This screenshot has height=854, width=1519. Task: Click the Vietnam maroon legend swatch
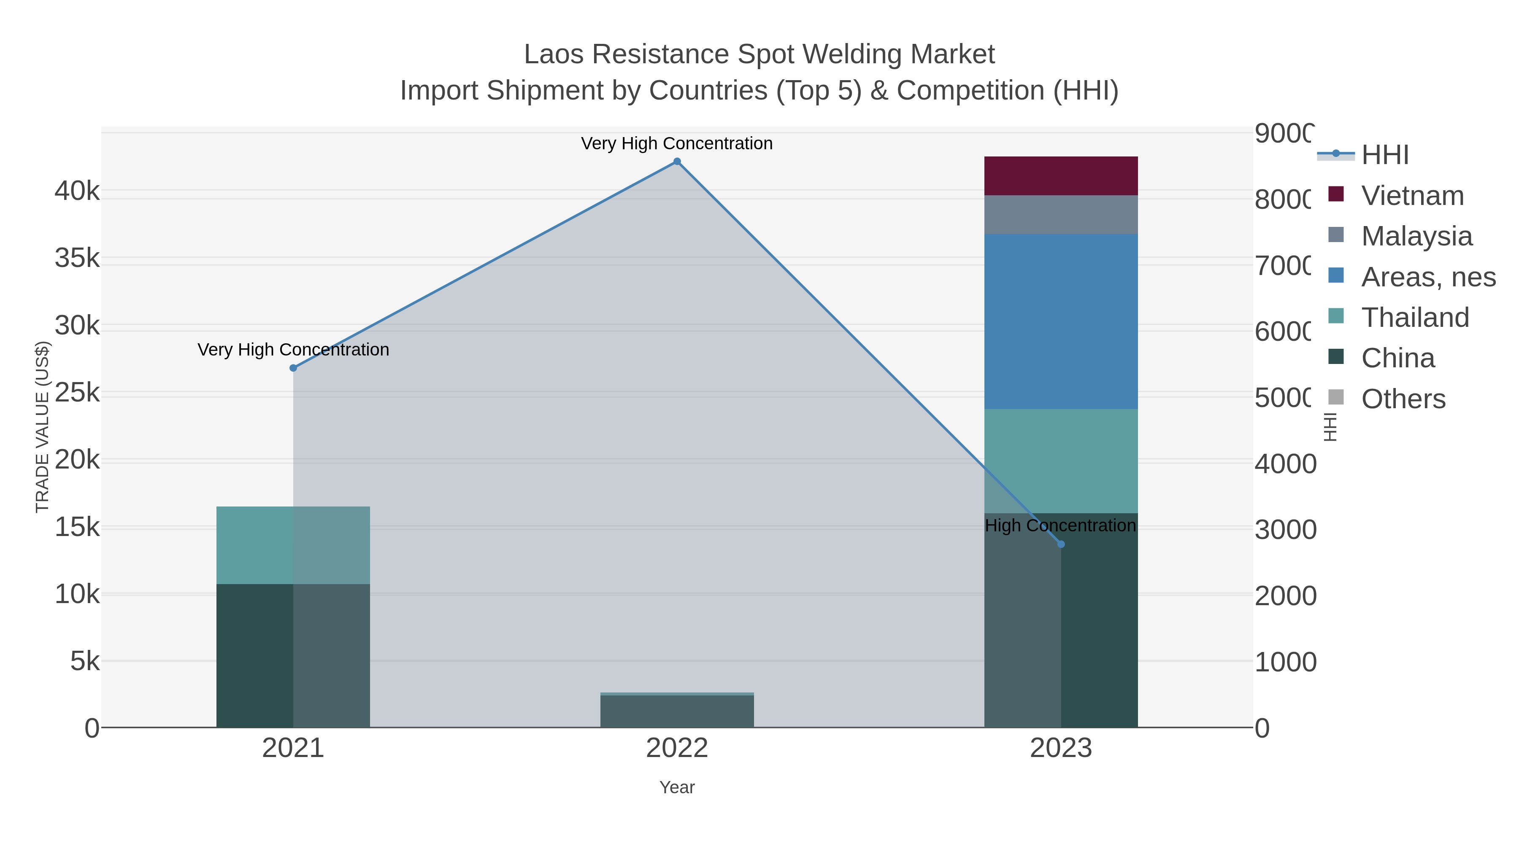[x=1335, y=194]
